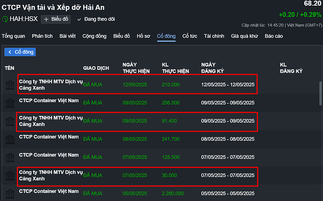323x201 pixels.
Task: Click the clock icon beside HAH:HSX
Action: pos(5,19)
